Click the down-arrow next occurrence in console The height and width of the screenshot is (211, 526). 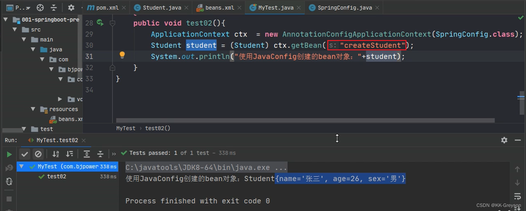(x=518, y=183)
